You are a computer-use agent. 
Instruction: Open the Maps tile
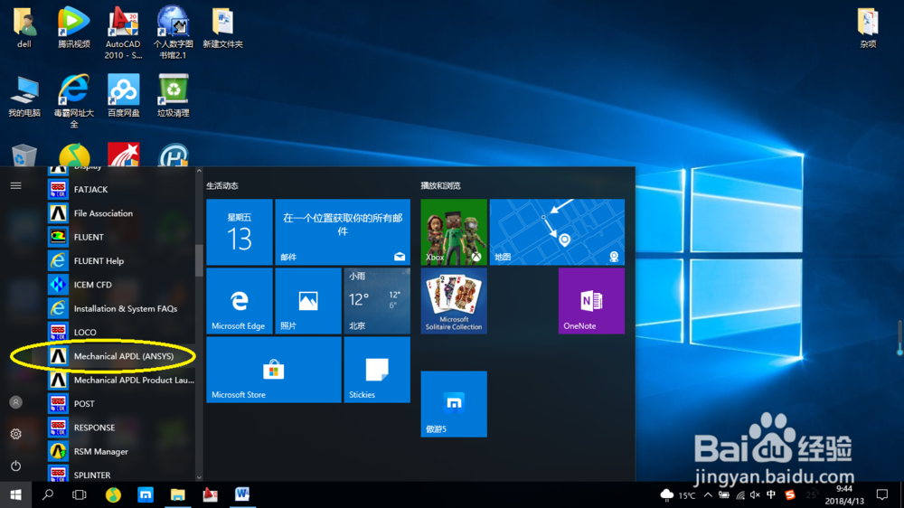(x=557, y=232)
